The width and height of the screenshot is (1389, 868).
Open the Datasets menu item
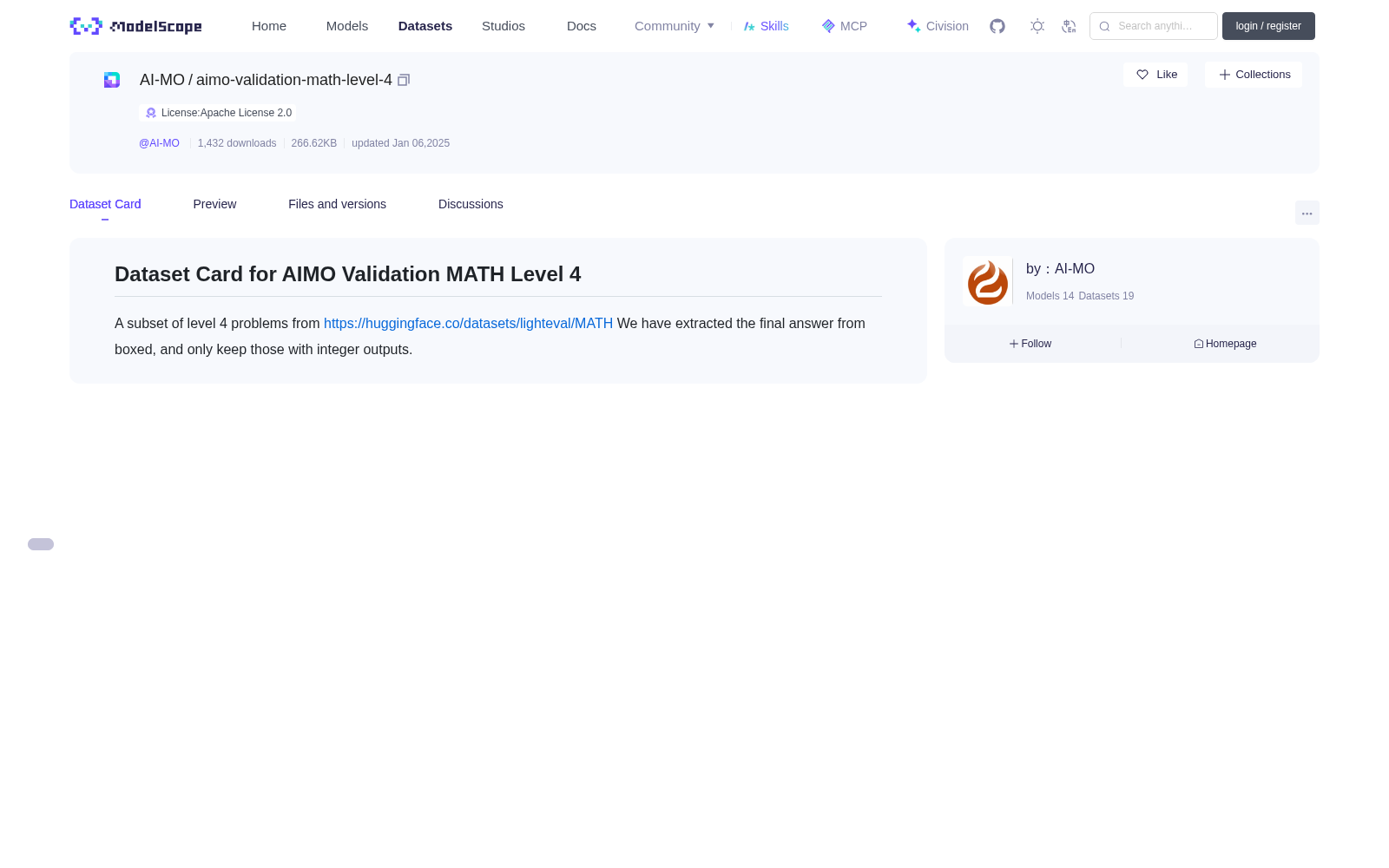pyautogui.click(x=425, y=26)
